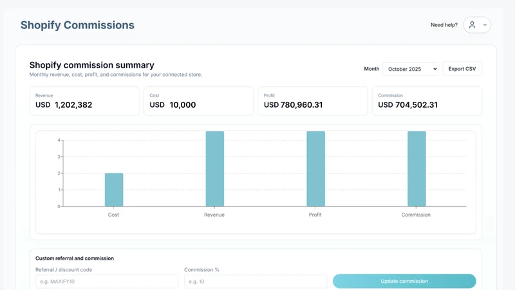
Task: Click the Shopify Commissions page title
Action: (77, 25)
